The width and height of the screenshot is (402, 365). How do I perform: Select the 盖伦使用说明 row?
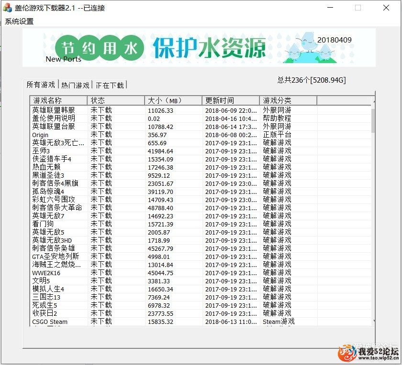coord(201,118)
